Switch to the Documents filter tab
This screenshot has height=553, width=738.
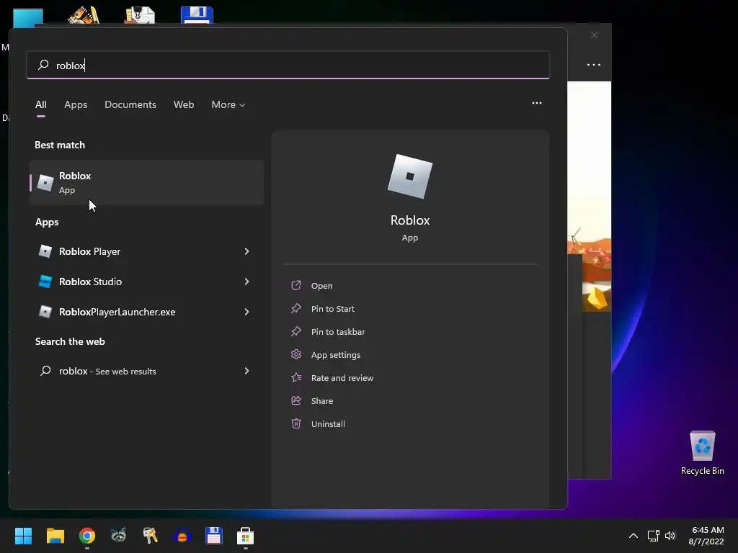(130, 105)
